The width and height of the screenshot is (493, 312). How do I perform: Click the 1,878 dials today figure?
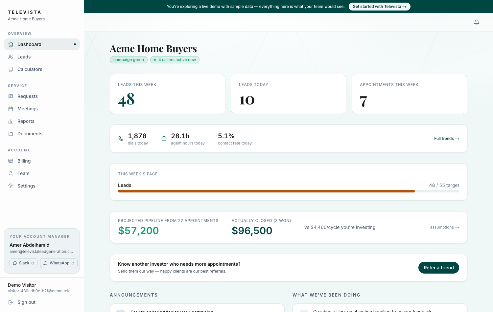tap(137, 136)
